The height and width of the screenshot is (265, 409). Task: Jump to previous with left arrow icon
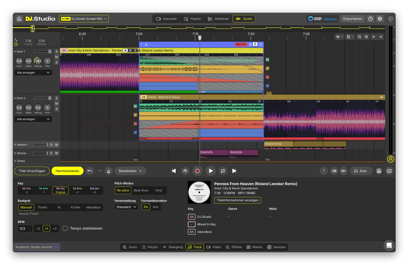point(374,37)
